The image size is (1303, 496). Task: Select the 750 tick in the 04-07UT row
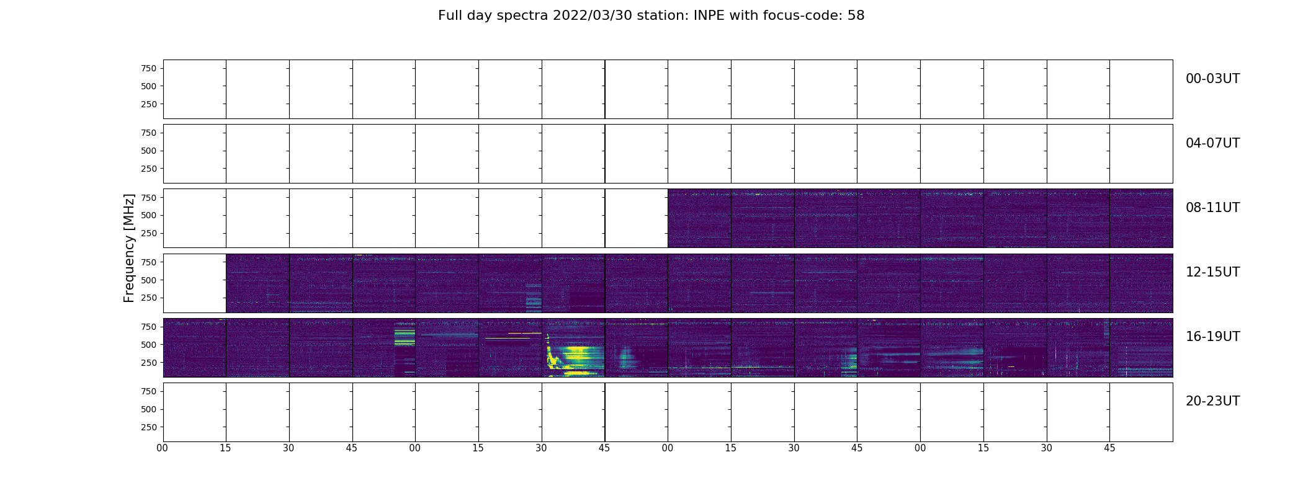tap(149, 133)
